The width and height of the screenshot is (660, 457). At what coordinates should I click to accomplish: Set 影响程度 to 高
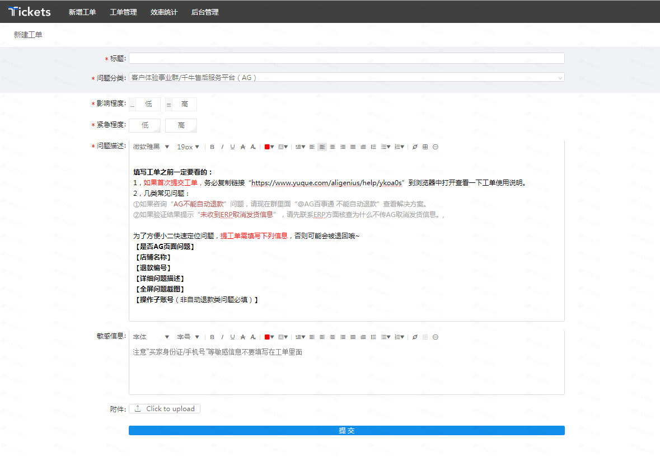pos(181,104)
